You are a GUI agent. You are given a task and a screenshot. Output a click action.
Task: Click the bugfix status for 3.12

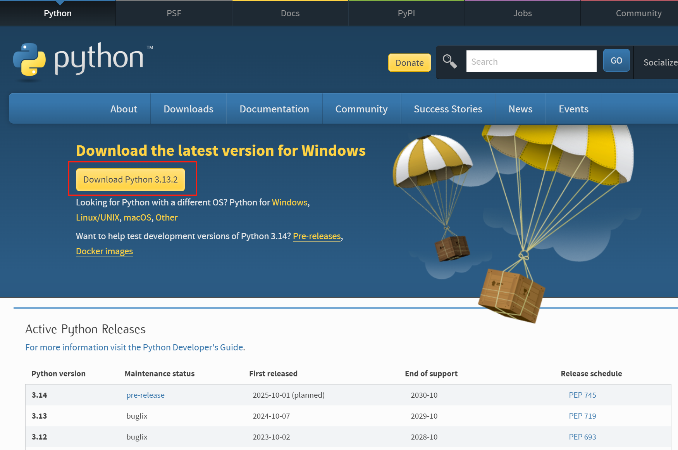tap(137, 437)
